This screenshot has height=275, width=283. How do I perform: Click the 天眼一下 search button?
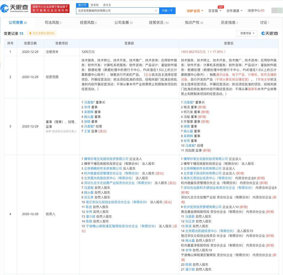pos(167,11)
